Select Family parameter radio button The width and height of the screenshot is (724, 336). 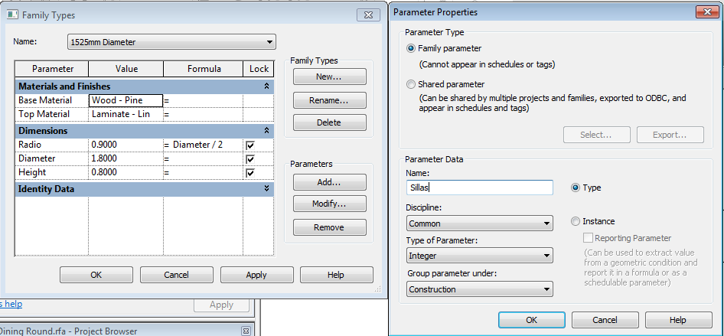412,48
